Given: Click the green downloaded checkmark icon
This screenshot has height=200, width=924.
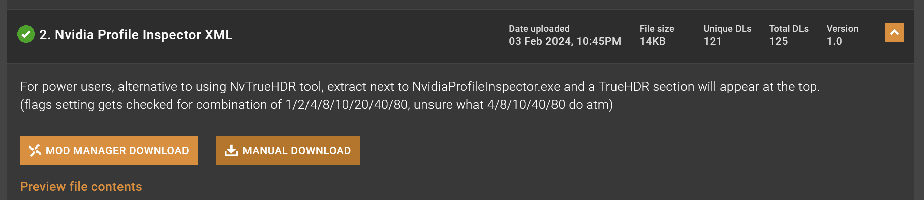Looking at the screenshot, I should [x=26, y=34].
